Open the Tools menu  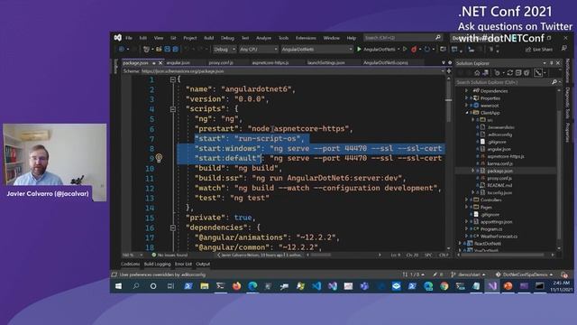click(x=283, y=38)
